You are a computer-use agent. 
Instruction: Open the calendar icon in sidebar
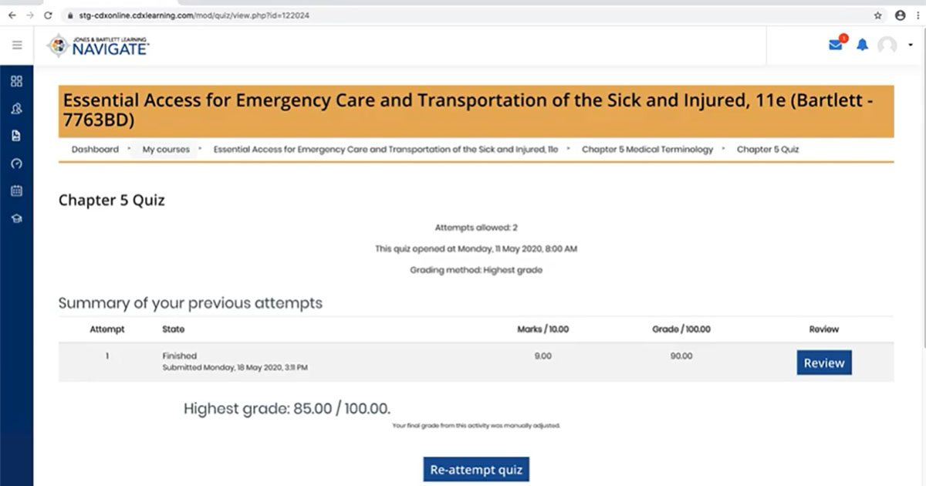17,191
